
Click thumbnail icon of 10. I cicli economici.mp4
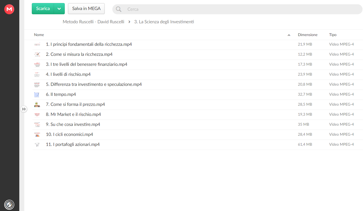coord(37,135)
